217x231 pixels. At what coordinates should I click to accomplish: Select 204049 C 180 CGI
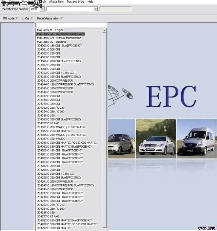(49, 104)
